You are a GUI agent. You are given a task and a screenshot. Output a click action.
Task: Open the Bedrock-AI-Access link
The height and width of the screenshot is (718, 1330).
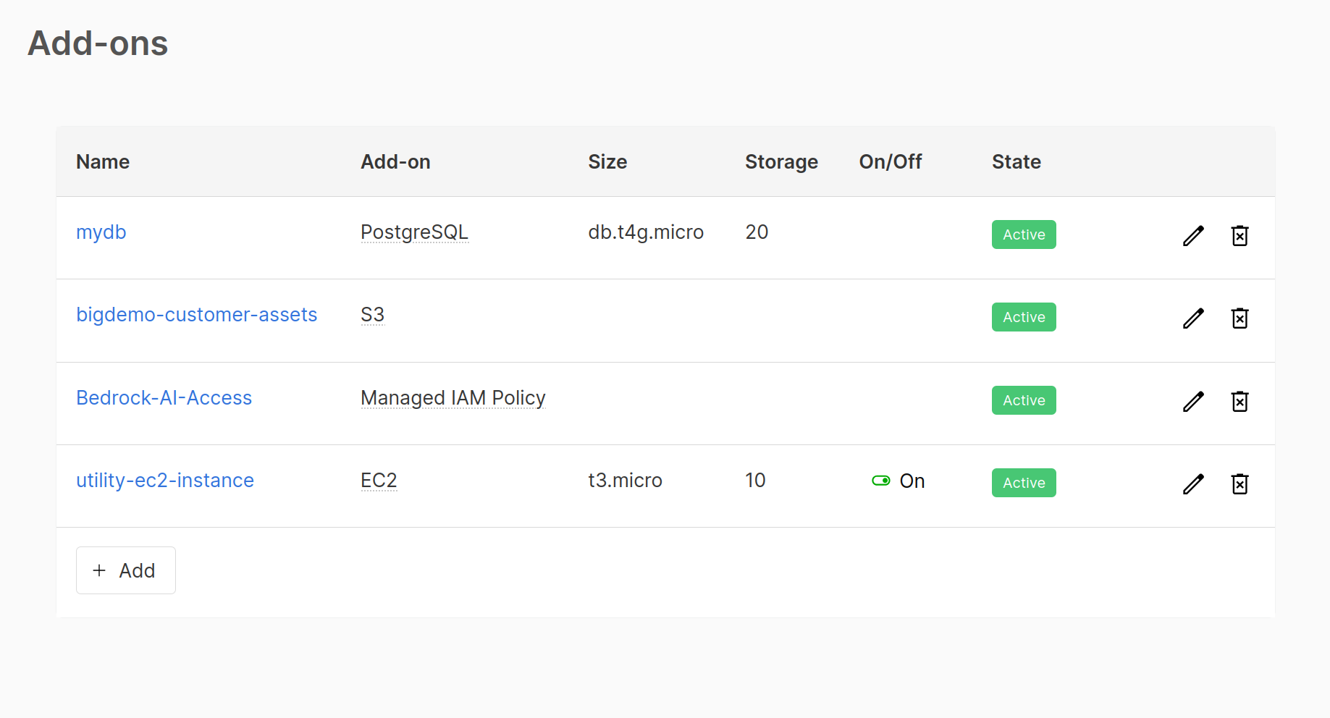tap(164, 398)
